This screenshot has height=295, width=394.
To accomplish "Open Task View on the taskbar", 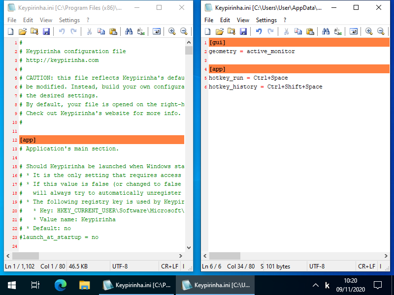I will point(35,285).
